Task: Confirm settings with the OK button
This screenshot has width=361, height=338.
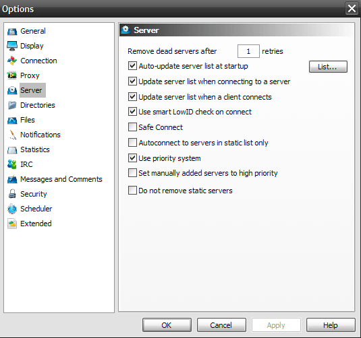Action: pyautogui.click(x=167, y=325)
